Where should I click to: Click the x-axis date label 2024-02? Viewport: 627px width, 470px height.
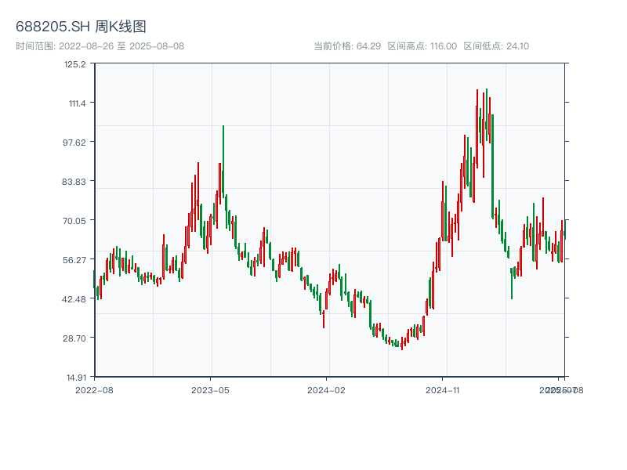[326, 390]
